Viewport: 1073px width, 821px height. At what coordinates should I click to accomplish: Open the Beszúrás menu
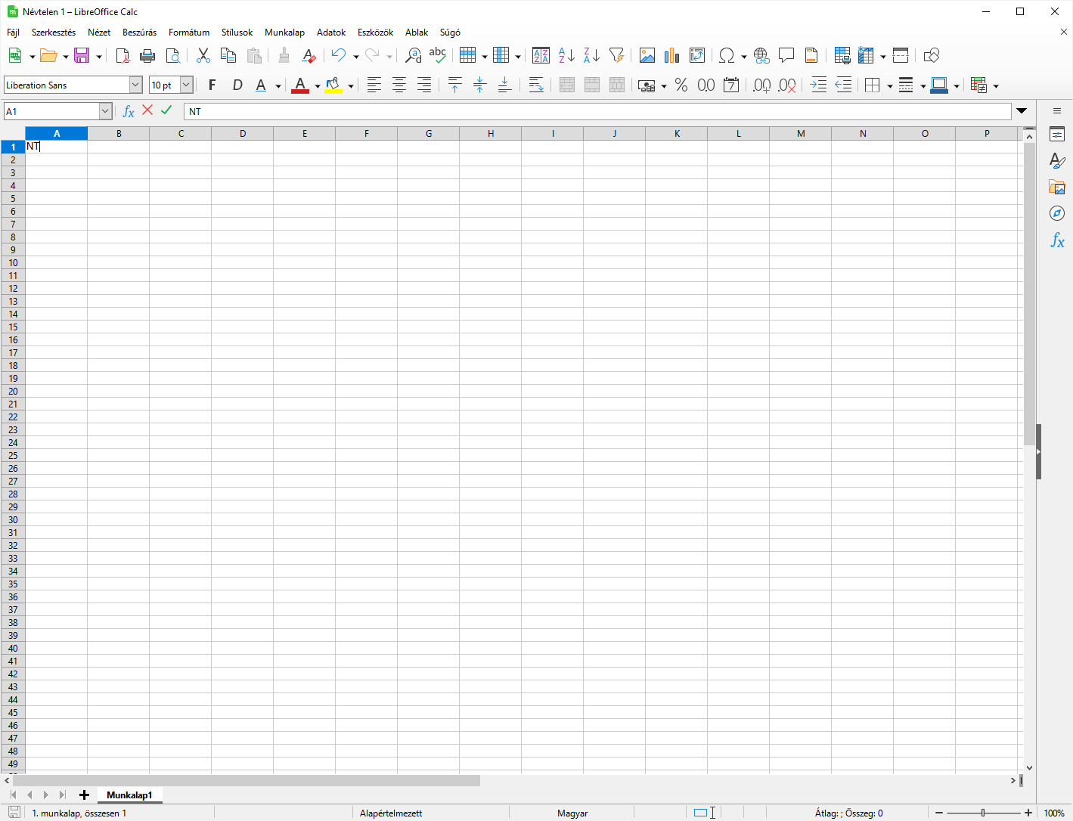tap(139, 32)
